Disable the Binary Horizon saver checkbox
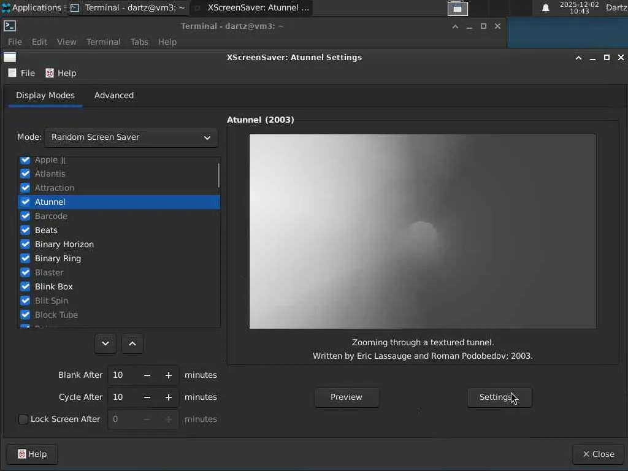This screenshot has width=628, height=471. point(25,244)
